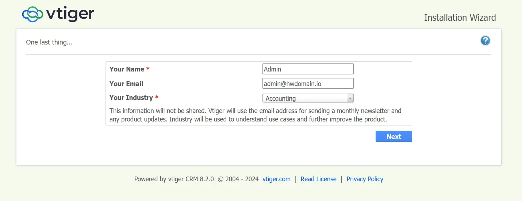Visit the vtiger.com footer link

click(276, 179)
